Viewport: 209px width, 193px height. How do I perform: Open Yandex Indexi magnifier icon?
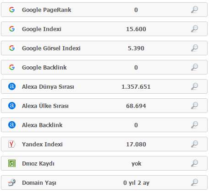(x=194, y=144)
